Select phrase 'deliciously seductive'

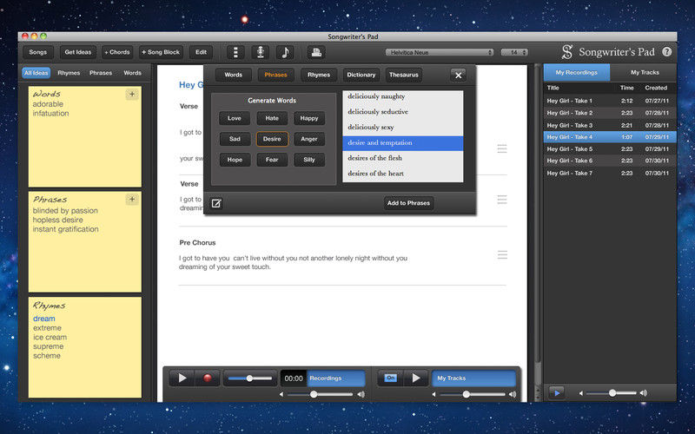pyautogui.click(x=402, y=112)
